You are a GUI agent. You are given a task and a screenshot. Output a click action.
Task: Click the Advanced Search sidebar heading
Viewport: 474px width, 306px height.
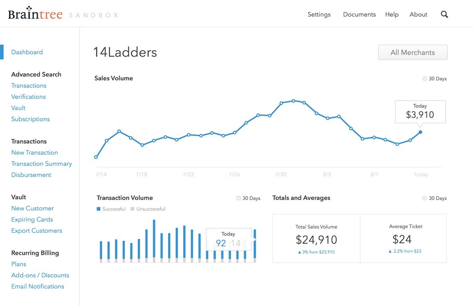[x=36, y=74]
